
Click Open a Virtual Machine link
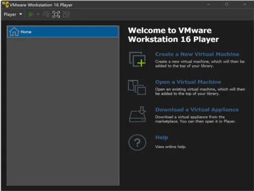[x=188, y=82]
